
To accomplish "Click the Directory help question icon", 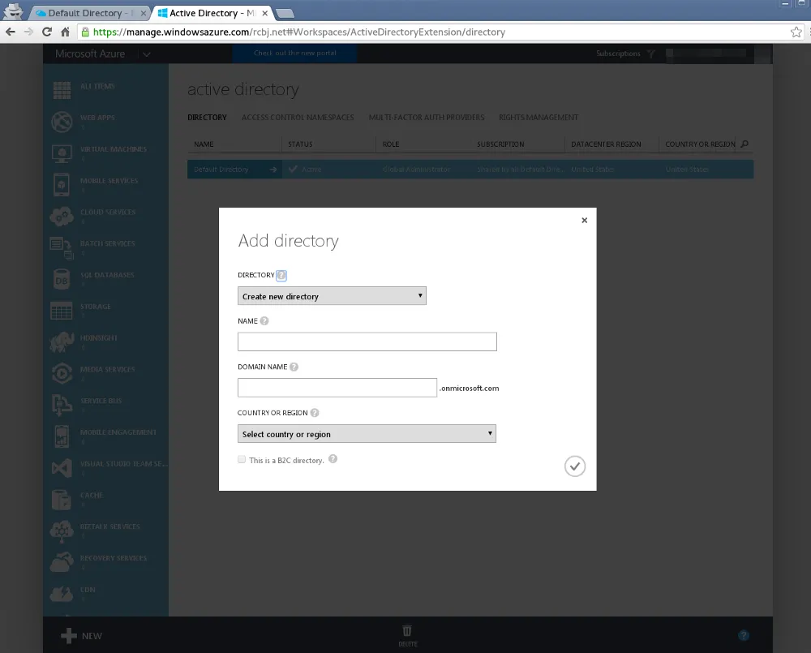I will click(x=281, y=275).
